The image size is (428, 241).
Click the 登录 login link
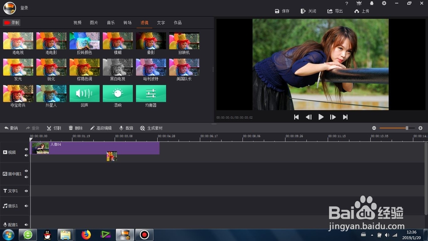coord(24,8)
